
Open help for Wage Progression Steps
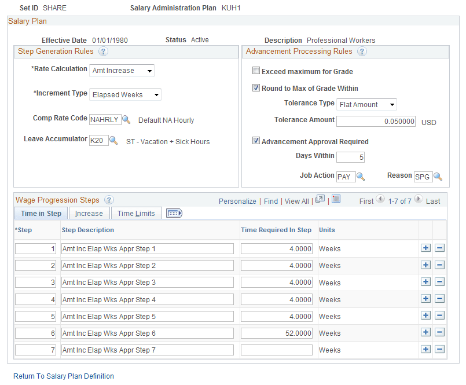pyautogui.click(x=109, y=200)
